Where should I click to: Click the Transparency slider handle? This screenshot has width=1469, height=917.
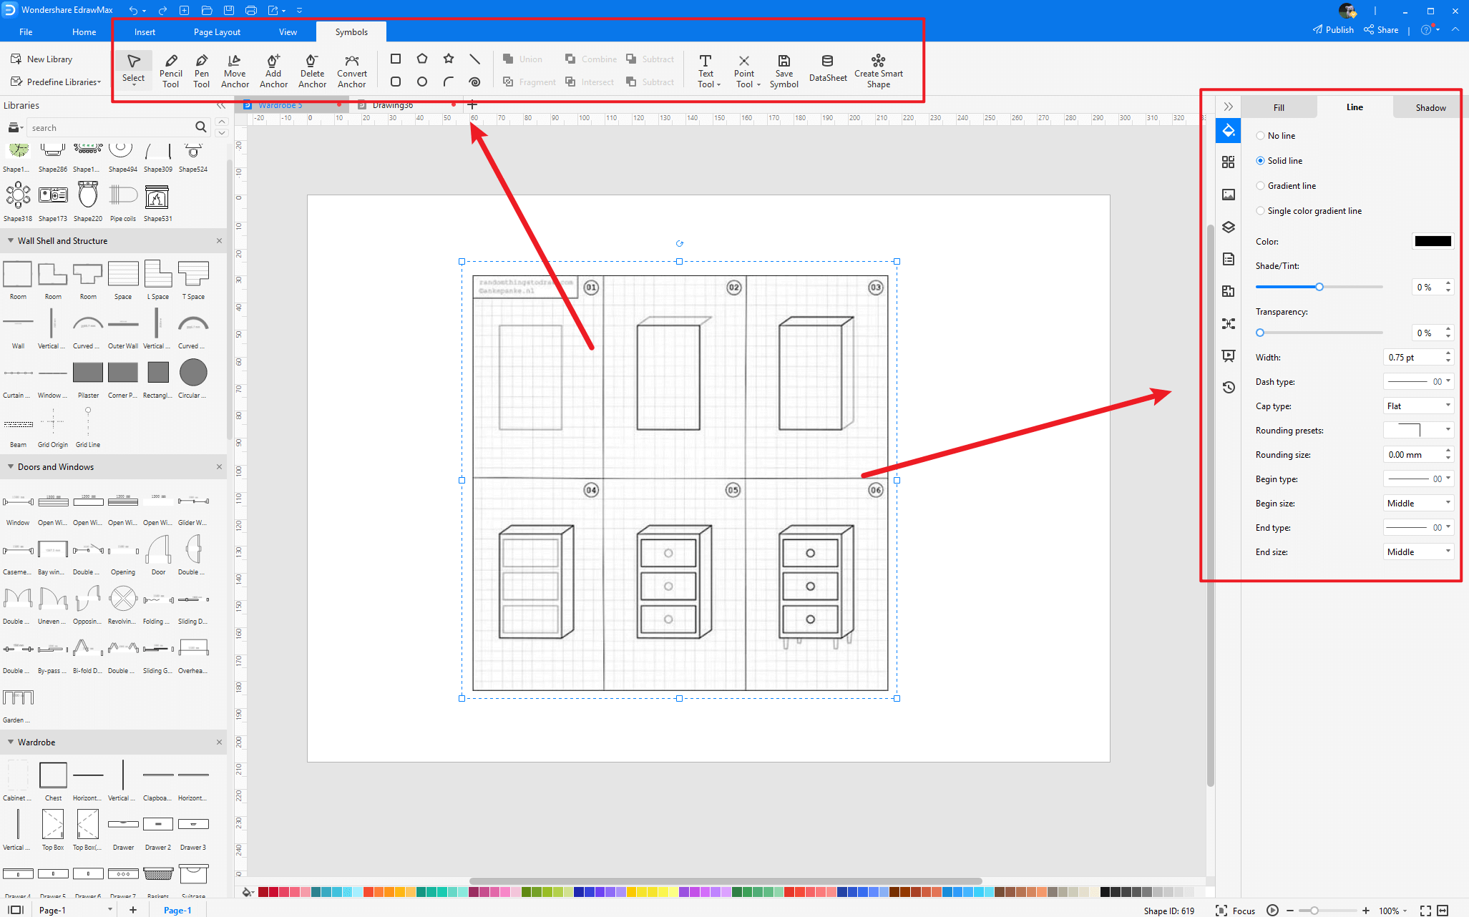1260,333
